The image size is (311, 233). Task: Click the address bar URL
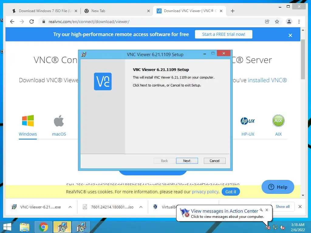click(x=89, y=22)
